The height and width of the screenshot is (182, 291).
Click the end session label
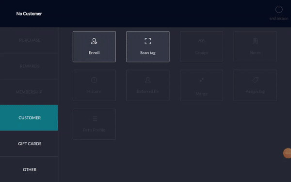click(279, 18)
